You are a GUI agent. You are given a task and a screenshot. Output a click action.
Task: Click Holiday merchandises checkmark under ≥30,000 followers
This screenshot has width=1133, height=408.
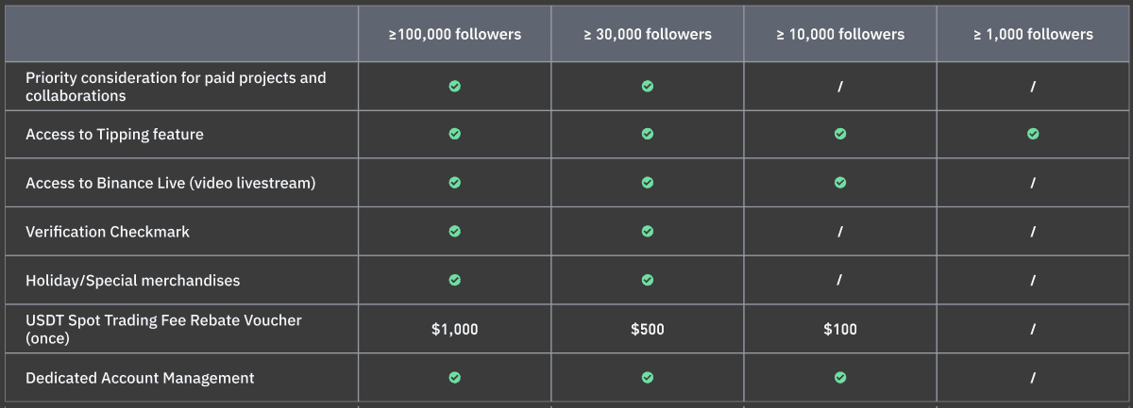tap(648, 280)
